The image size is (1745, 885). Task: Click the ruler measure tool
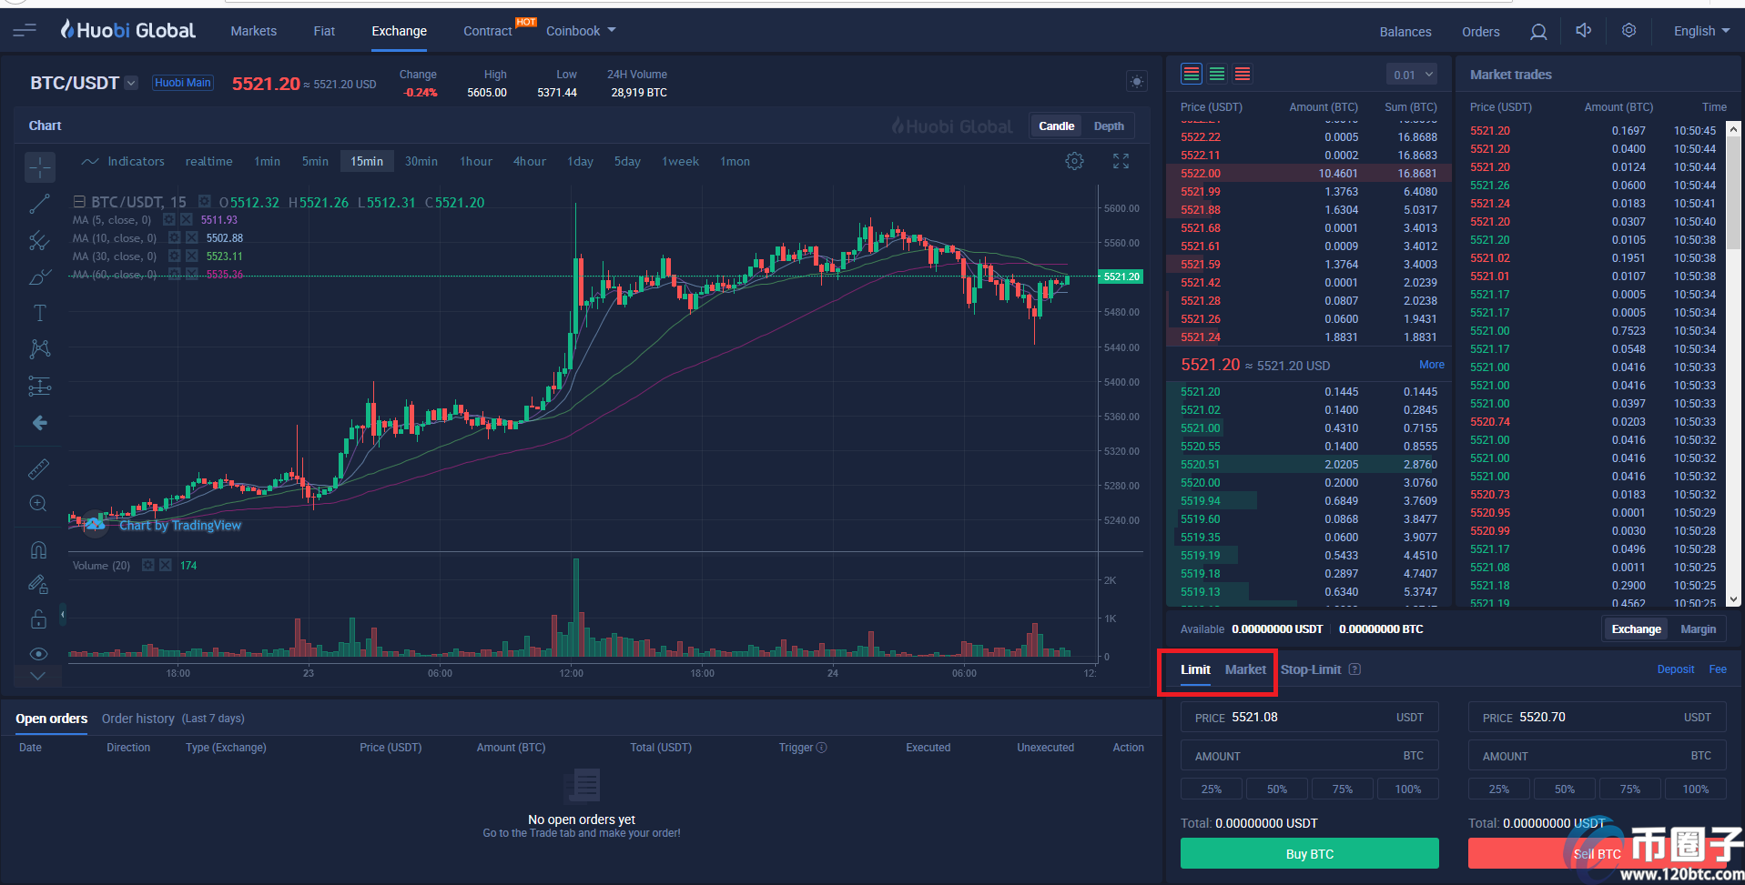click(38, 469)
